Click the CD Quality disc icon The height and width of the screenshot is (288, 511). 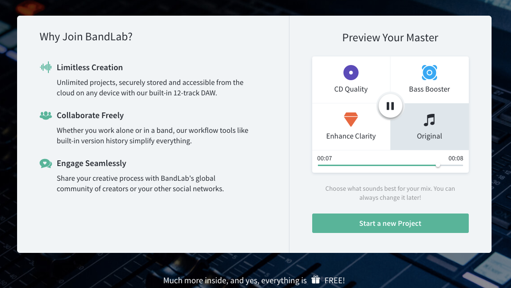pyautogui.click(x=351, y=73)
